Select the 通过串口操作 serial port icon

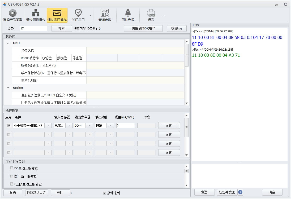point(57,13)
